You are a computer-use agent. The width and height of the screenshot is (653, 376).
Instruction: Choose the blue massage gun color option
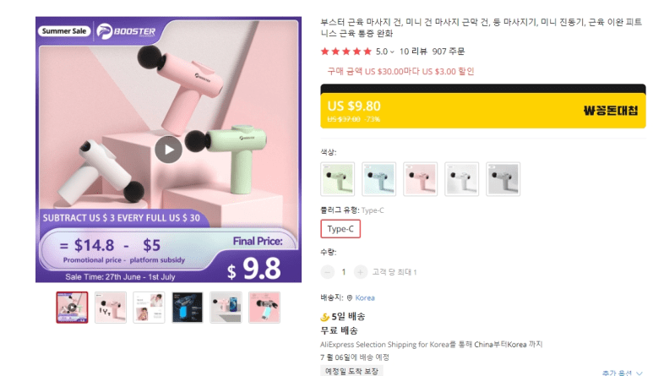click(378, 179)
